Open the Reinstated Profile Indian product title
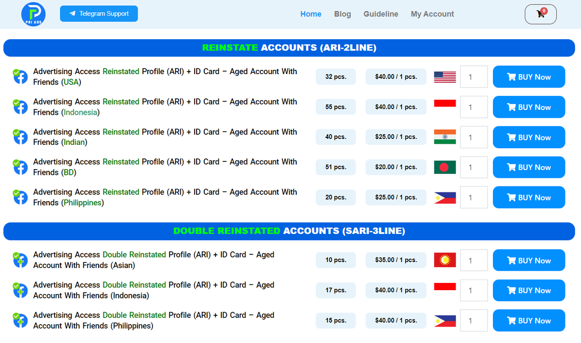This screenshot has width=581, height=343. (165, 137)
